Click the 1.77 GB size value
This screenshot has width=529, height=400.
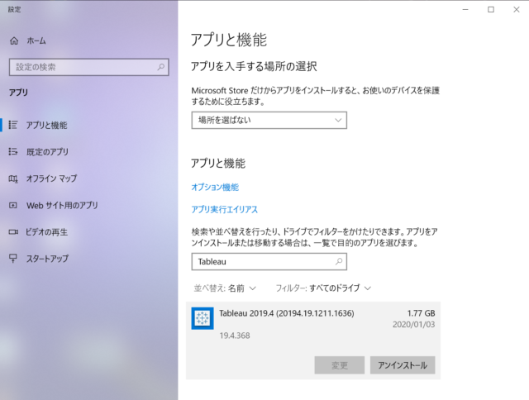[421, 313]
